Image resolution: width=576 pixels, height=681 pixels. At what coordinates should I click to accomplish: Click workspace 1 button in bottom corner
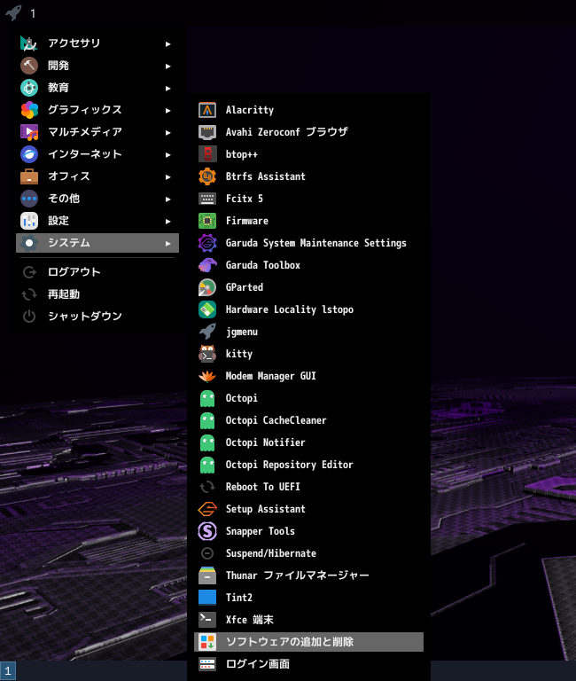click(x=8, y=671)
